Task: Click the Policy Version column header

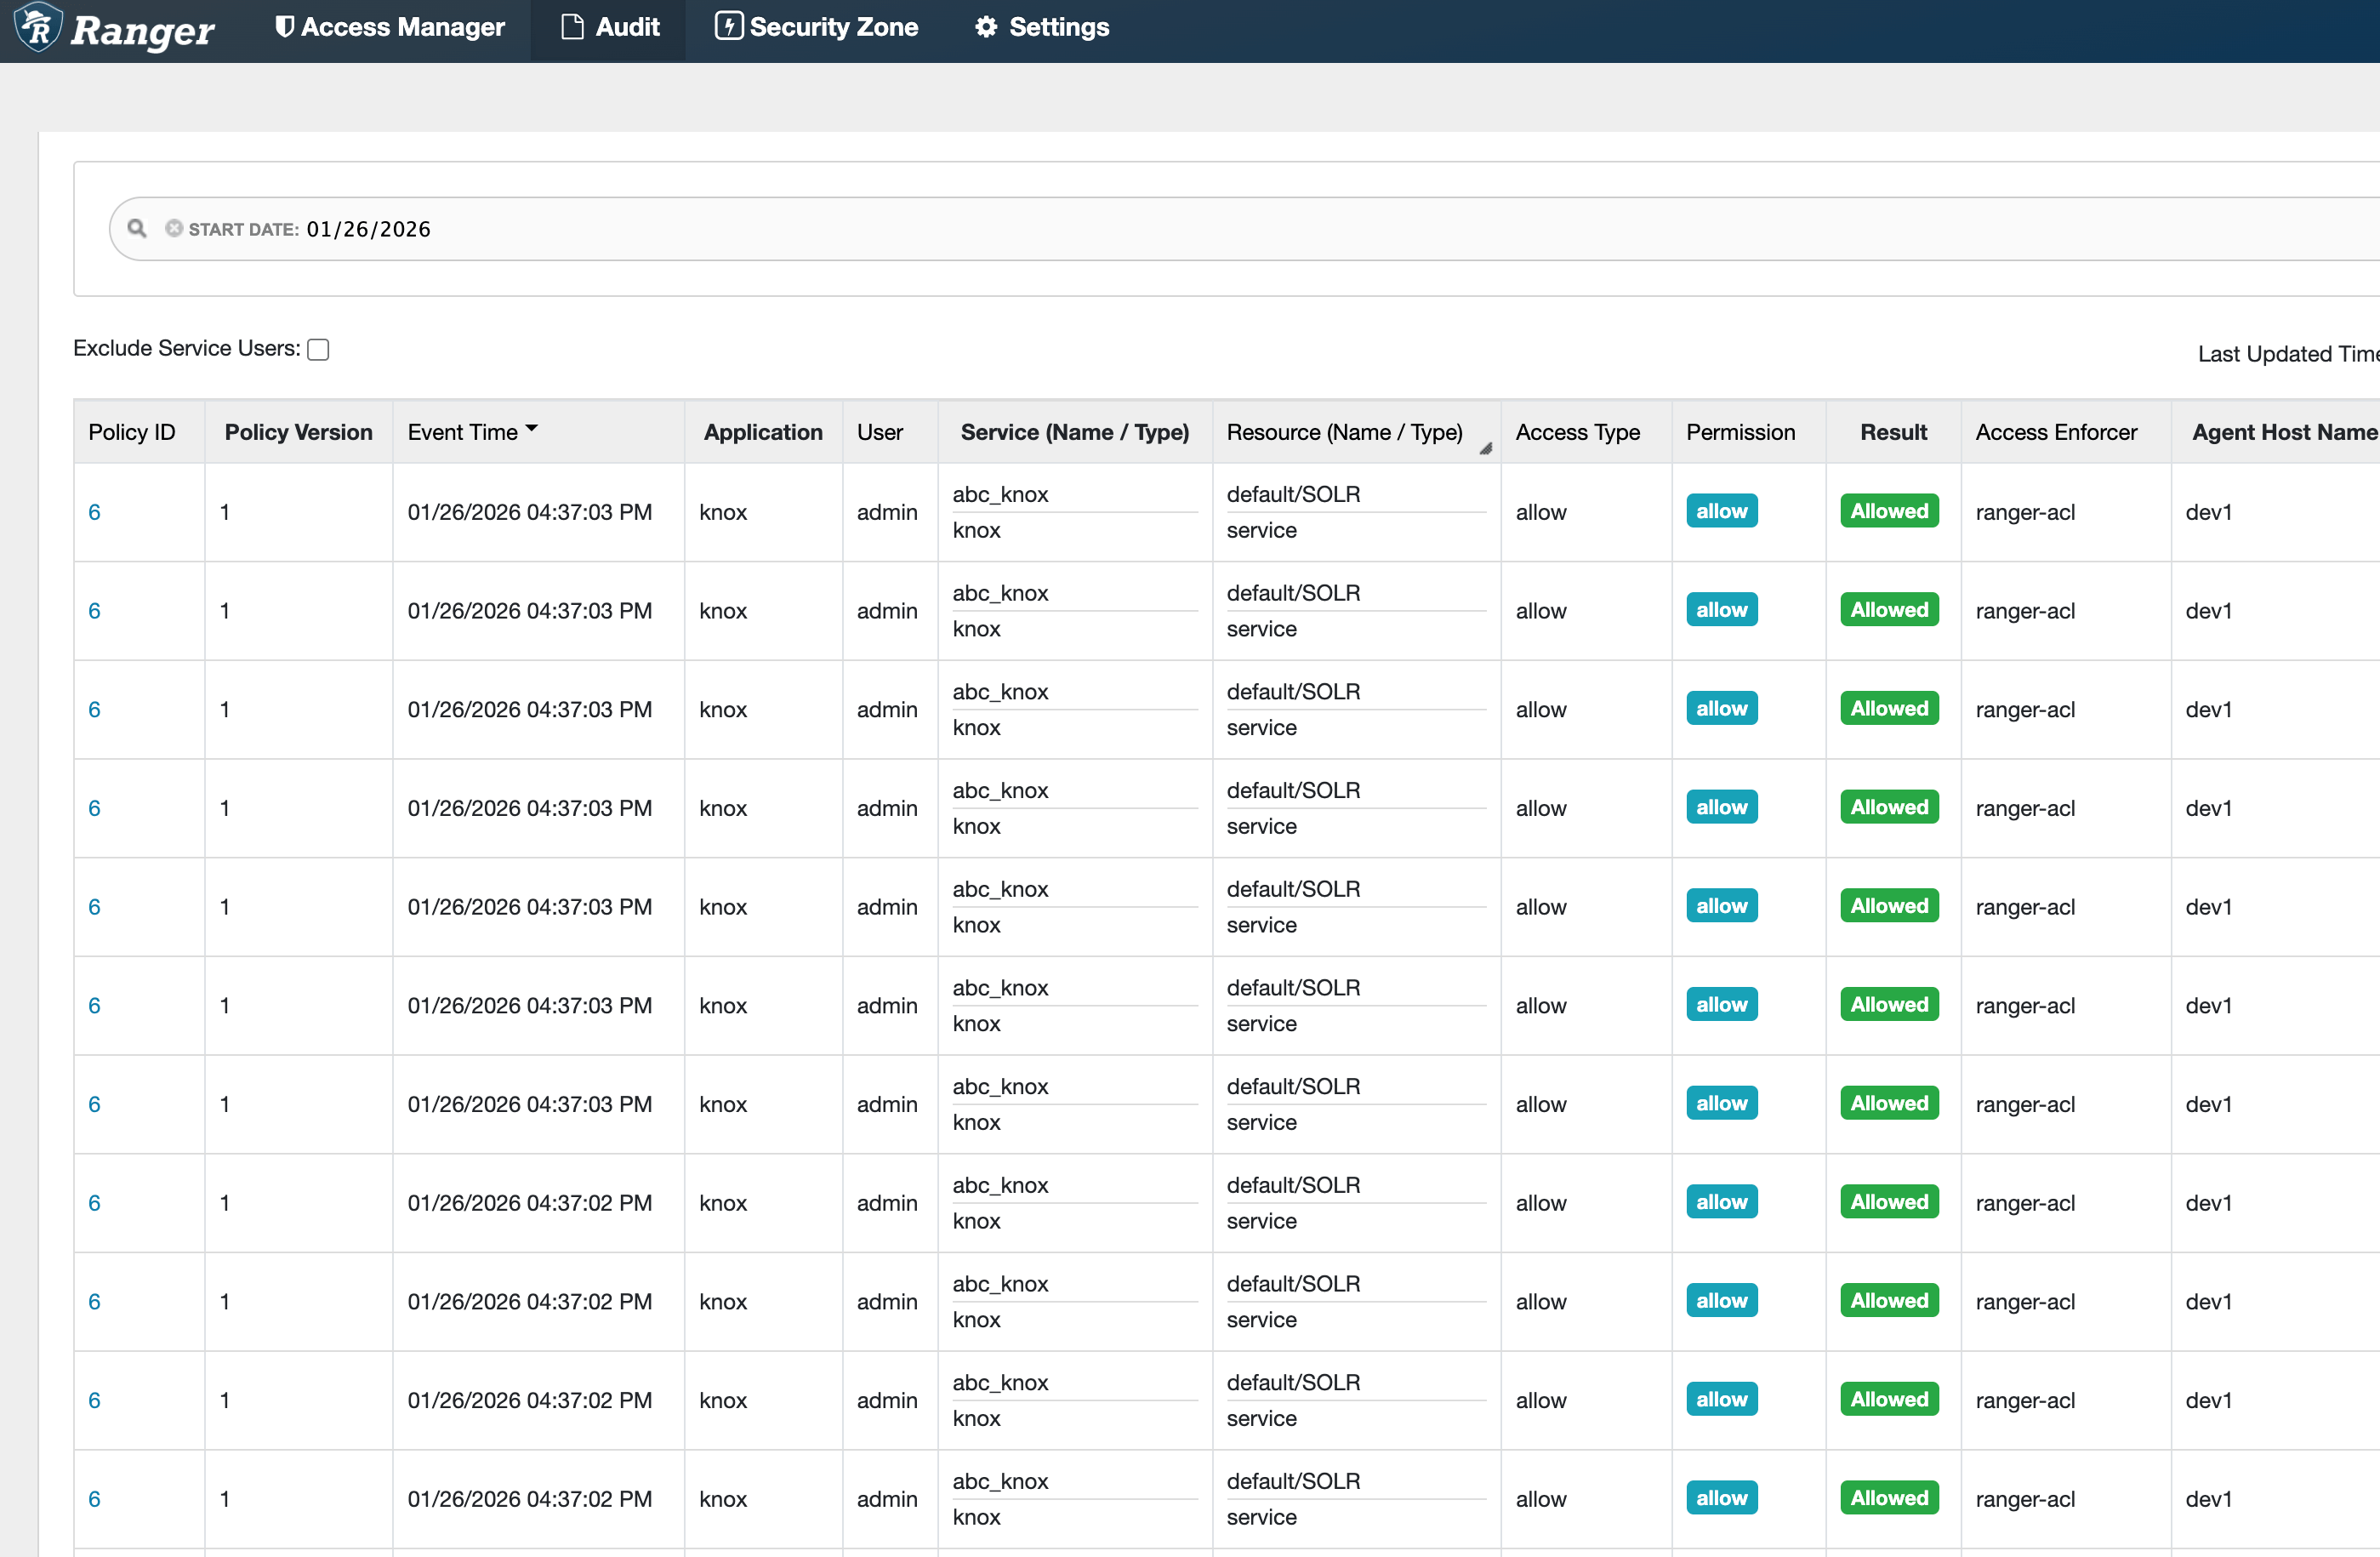Action: tap(298, 432)
